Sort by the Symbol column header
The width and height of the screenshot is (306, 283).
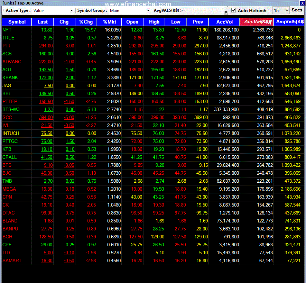click(x=17, y=22)
